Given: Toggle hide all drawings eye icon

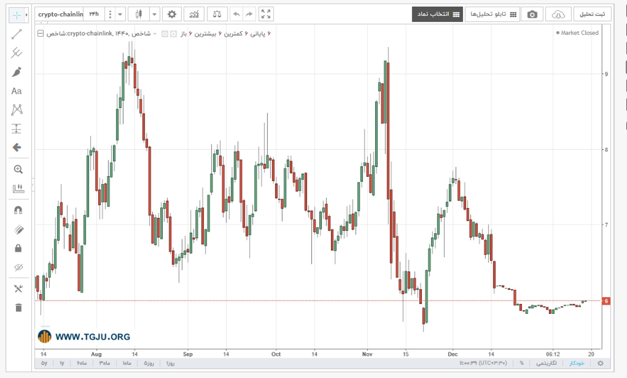Looking at the screenshot, I should pyautogui.click(x=18, y=267).
